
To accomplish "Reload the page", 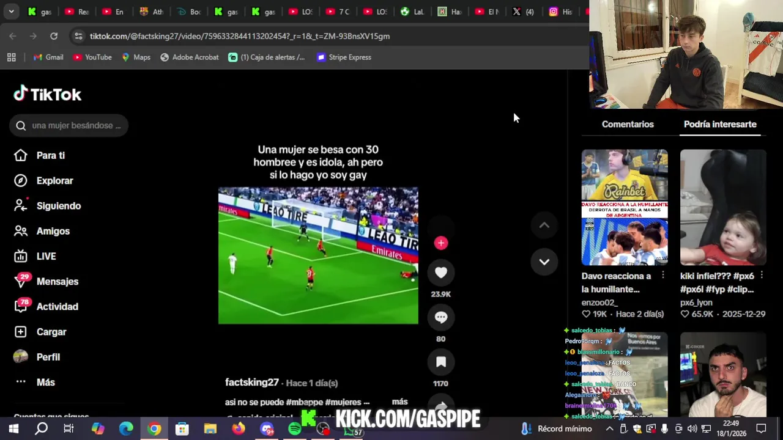I will point(54,36).
